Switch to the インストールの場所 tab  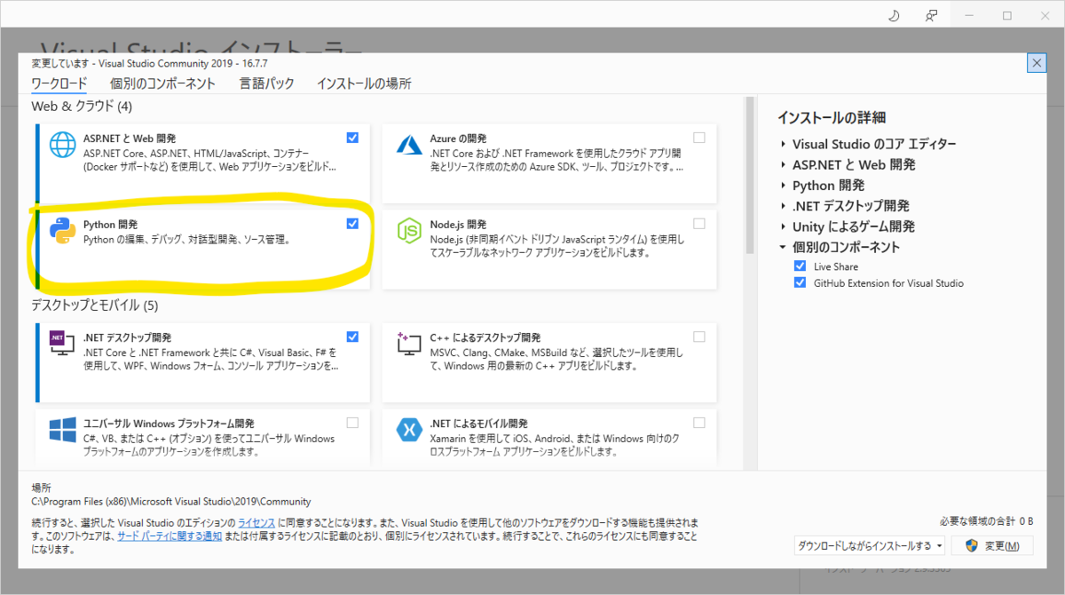pyautogui.click(x=364, y=83)
